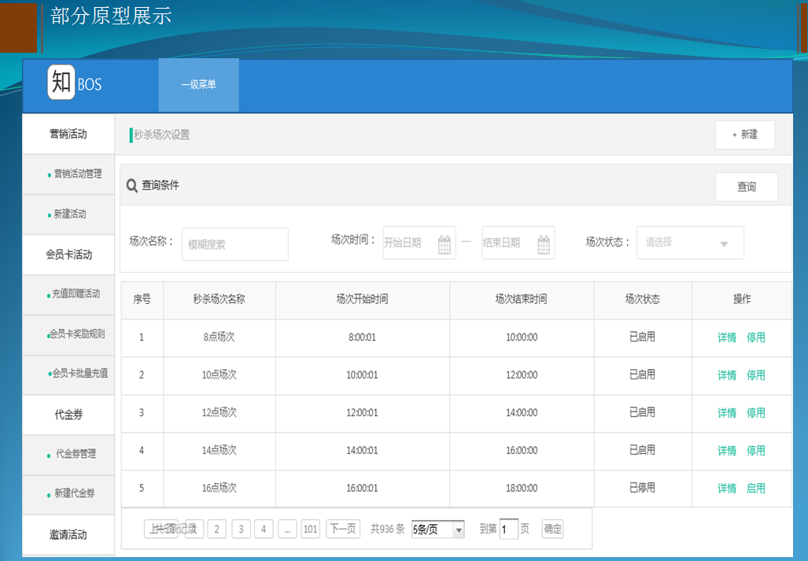
Task: Click 停用 for 12点场次 row
Action: [755, 413]
